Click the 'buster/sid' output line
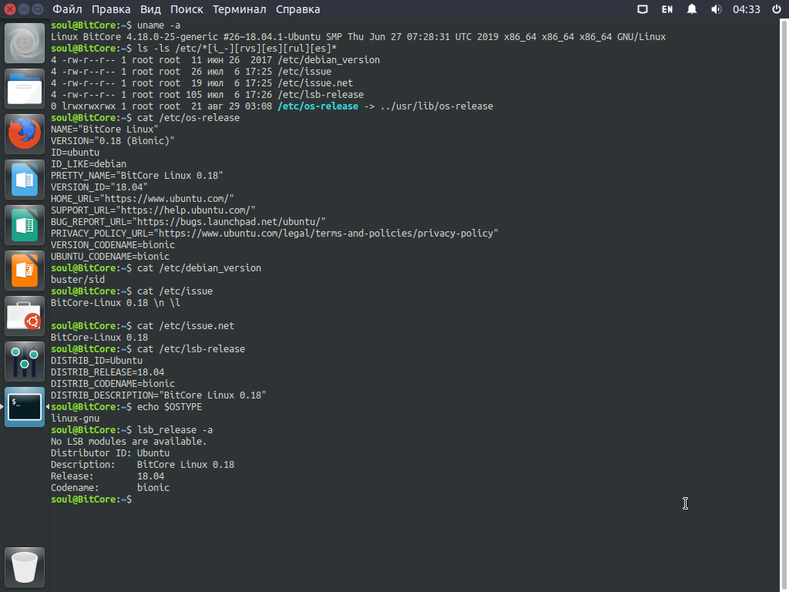Image resolution: width=789 pixels, height=592 pixels. [x=78, y=280]
